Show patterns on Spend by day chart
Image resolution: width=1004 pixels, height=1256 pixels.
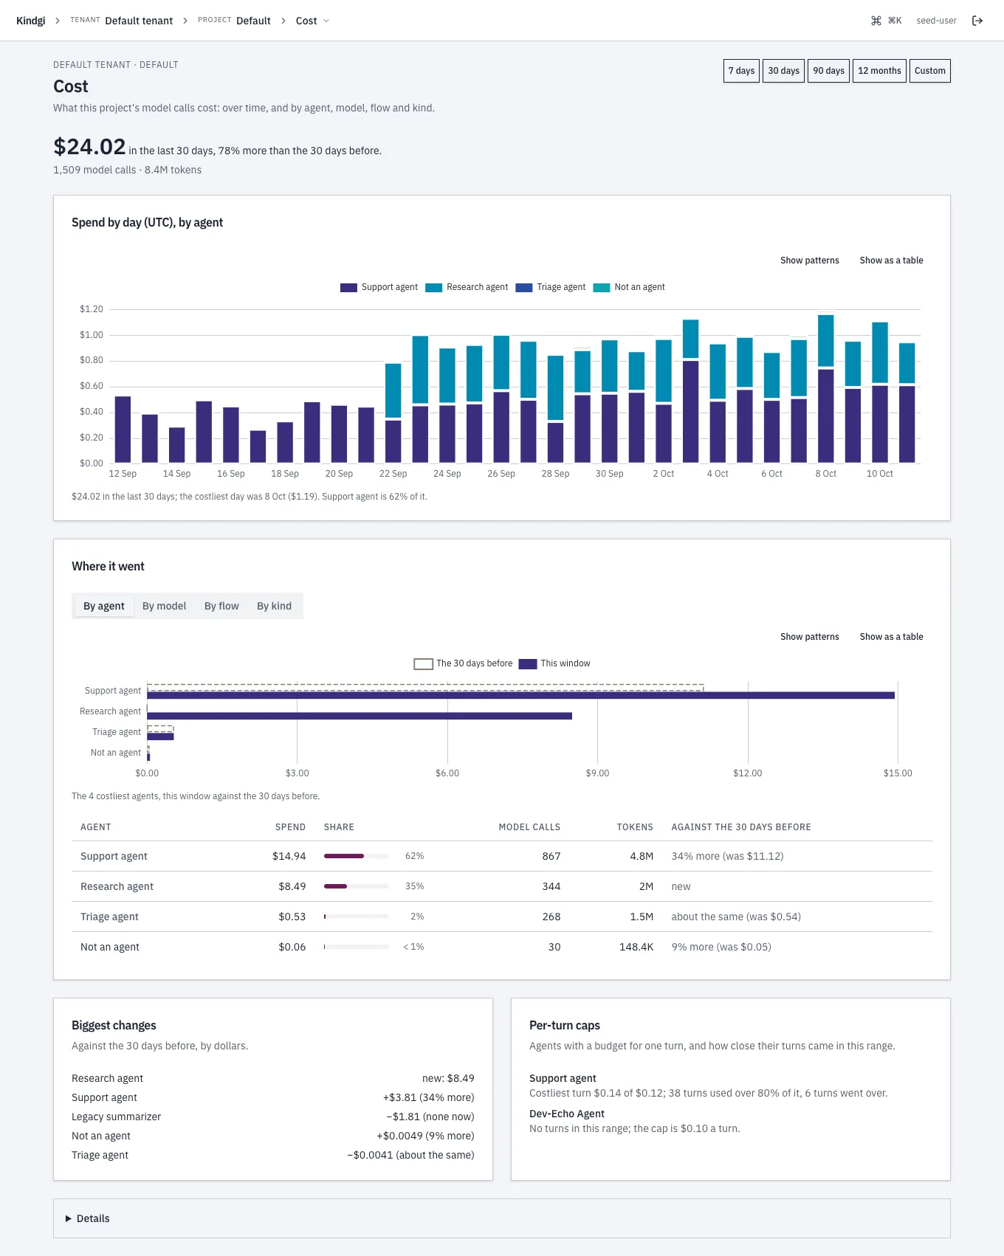pyautogui.click(x=809, y=260)
